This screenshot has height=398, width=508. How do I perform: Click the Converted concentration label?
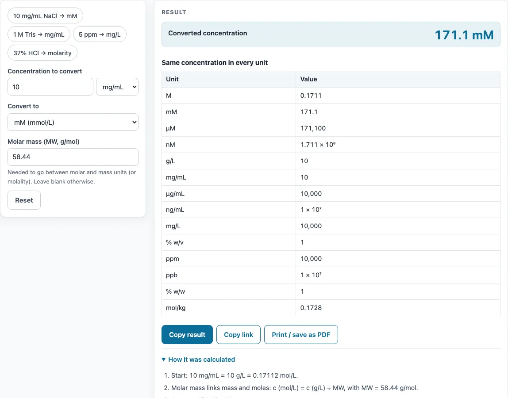[x=208, y=33]
